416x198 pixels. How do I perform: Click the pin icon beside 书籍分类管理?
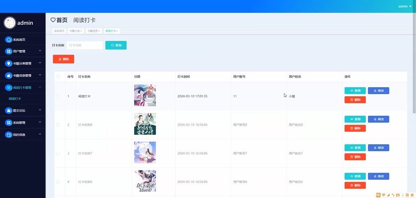pos(9,64)
